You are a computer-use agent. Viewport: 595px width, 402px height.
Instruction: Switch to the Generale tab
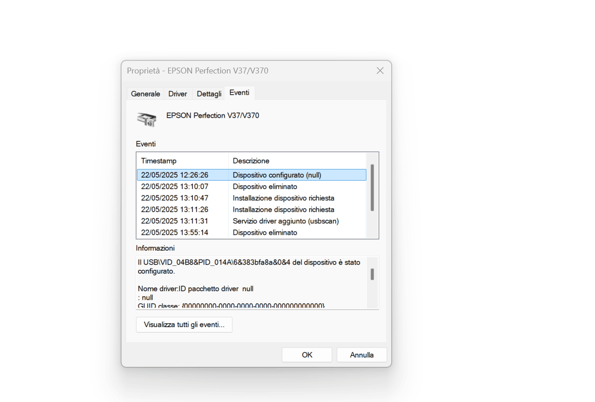tap(145, 94)
